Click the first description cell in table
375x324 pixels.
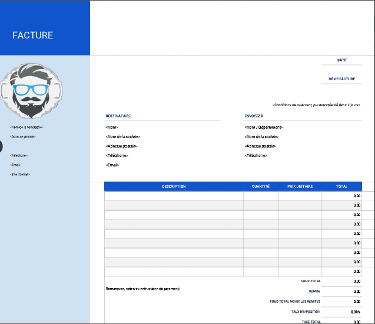coord(174,196)
